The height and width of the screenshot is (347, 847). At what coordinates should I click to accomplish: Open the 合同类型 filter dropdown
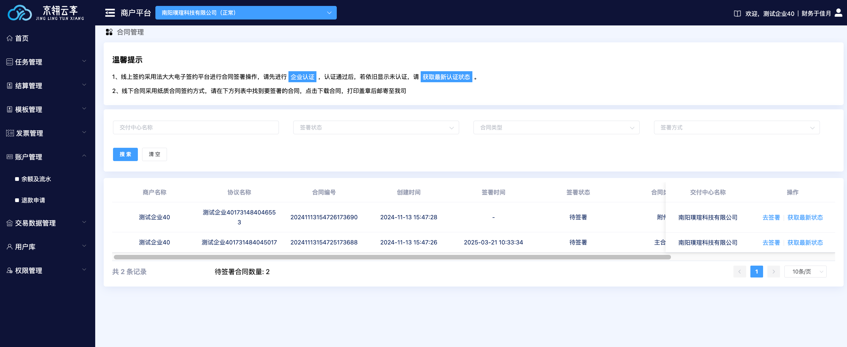(556, 128)
